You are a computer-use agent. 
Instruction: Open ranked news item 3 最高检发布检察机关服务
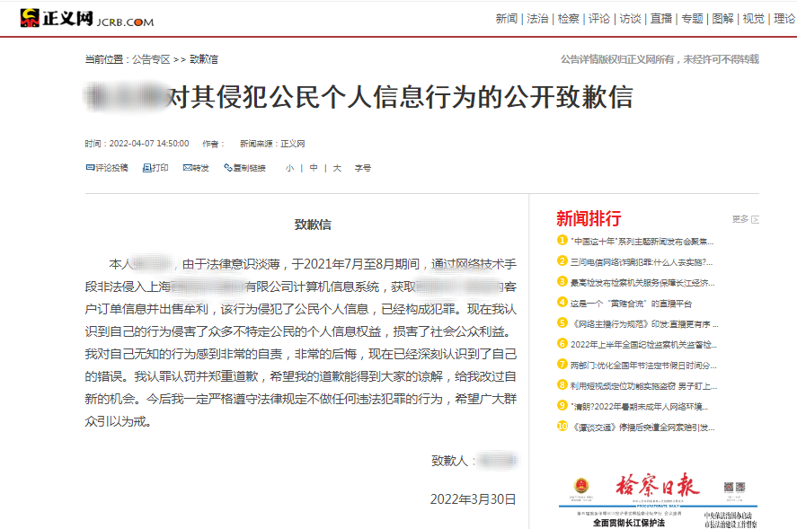tap(636, 283)
